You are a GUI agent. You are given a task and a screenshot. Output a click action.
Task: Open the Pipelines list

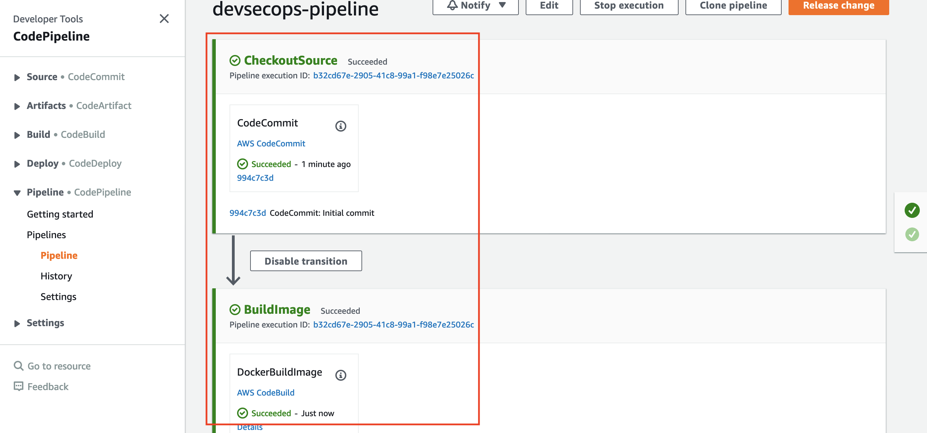point(46,235)
